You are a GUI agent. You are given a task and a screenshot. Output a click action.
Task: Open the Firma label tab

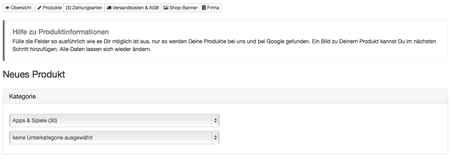[x=213, y=8]
